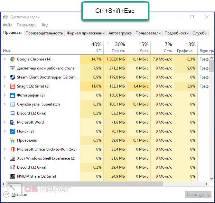Click the Desktop Window Manager (Диспетчер окон) icon

pos(13,68)
